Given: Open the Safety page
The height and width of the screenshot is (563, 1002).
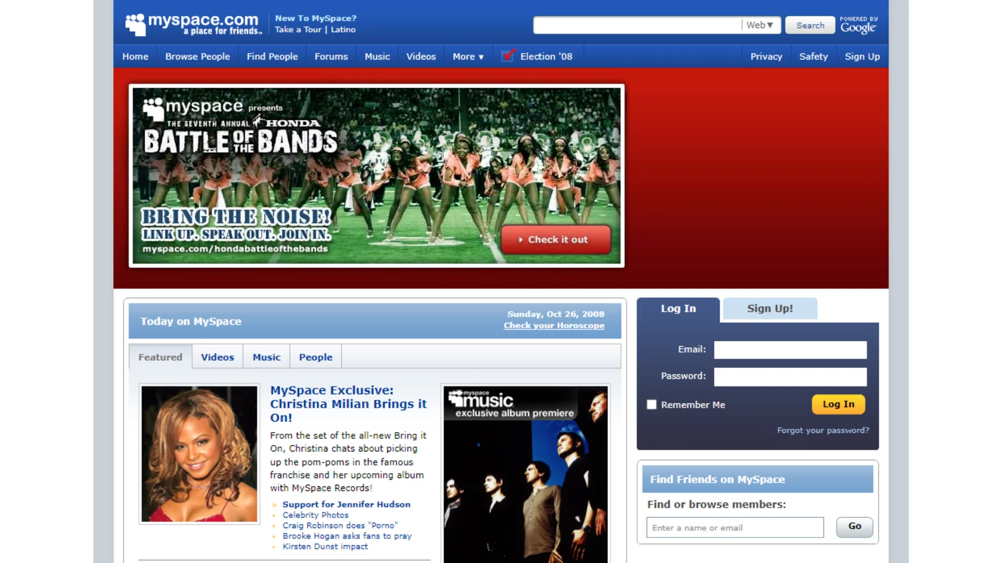Looking at the screenshot, I should [x=813, y=56].
